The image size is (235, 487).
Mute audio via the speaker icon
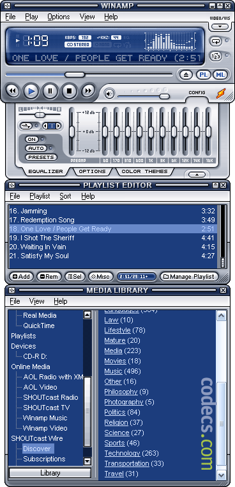109,93
